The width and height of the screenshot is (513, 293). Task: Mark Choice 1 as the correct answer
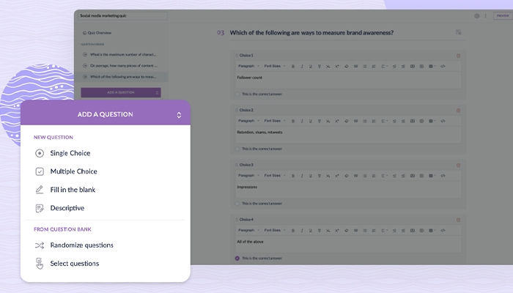coord(237,94)
